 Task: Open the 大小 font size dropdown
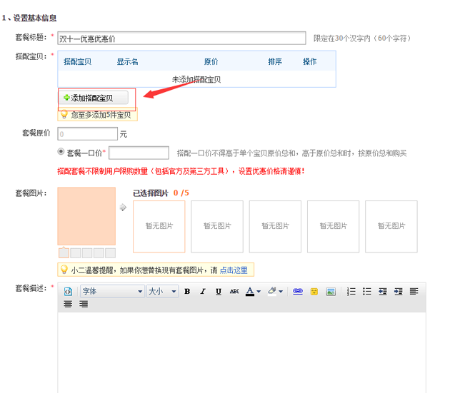pyautogui.click(x=161, y=292)
